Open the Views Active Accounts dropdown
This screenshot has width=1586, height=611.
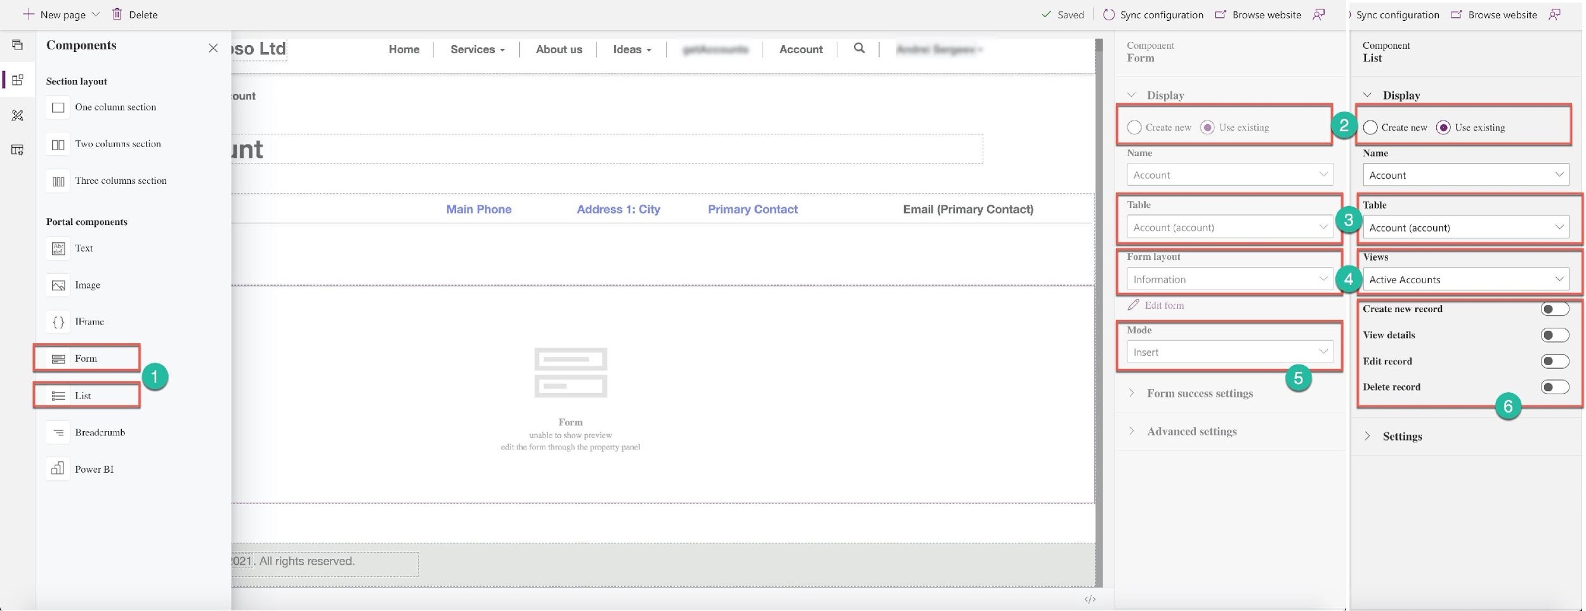[x=1466, y=279]
